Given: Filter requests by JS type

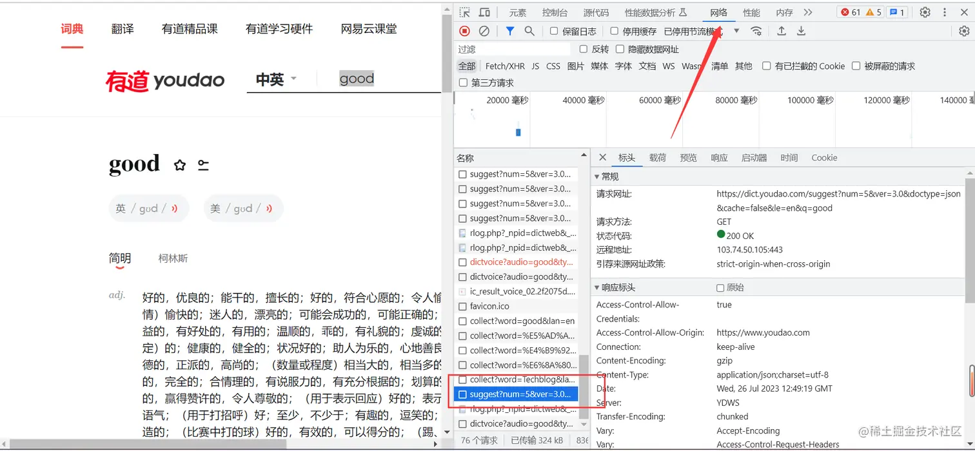Looking at the screenshot, I should point(535,66).
